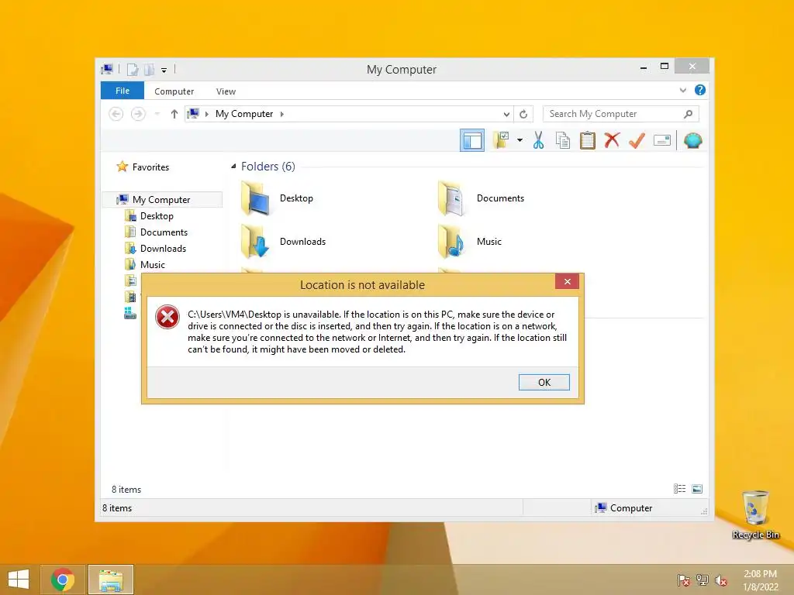794x595 pixels.
Task: Open Customize Quick Access Toolbar dropdown
Action: pos(164,70)
